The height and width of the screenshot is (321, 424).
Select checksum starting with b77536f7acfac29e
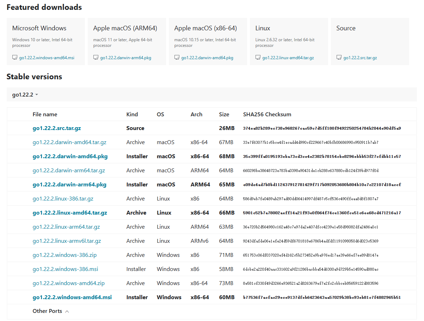[x=322, y=297]
